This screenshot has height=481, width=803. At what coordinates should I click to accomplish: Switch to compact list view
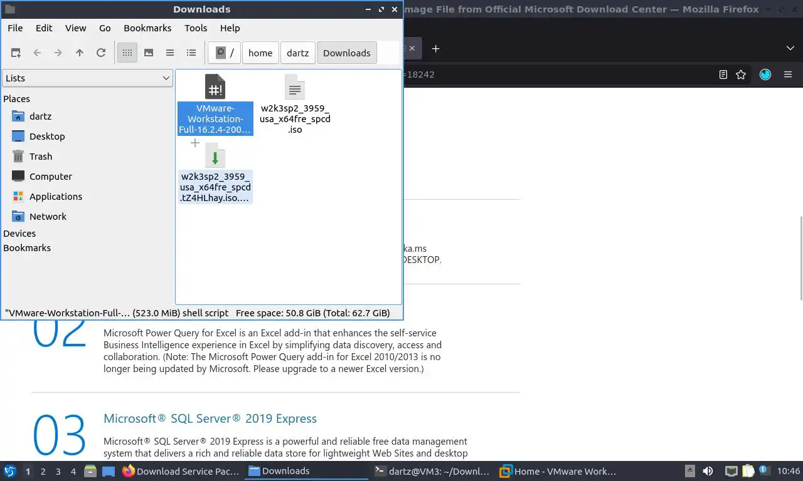[170, 53]
